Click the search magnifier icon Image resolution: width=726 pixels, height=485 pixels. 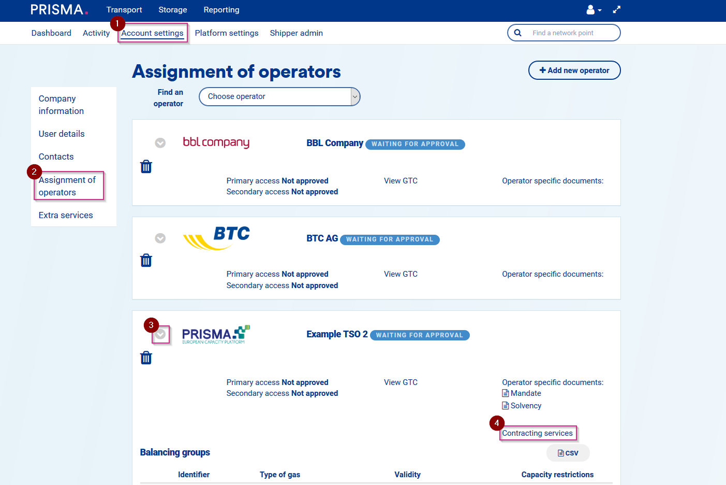coord(517,33)
